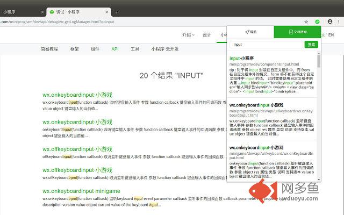344x215 pixels.
Task: Open the Chrome three-dot menu
Action: 339,21
